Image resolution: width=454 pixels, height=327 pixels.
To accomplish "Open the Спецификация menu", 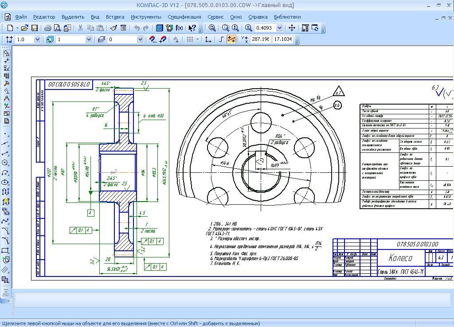I will coord(184,17).
